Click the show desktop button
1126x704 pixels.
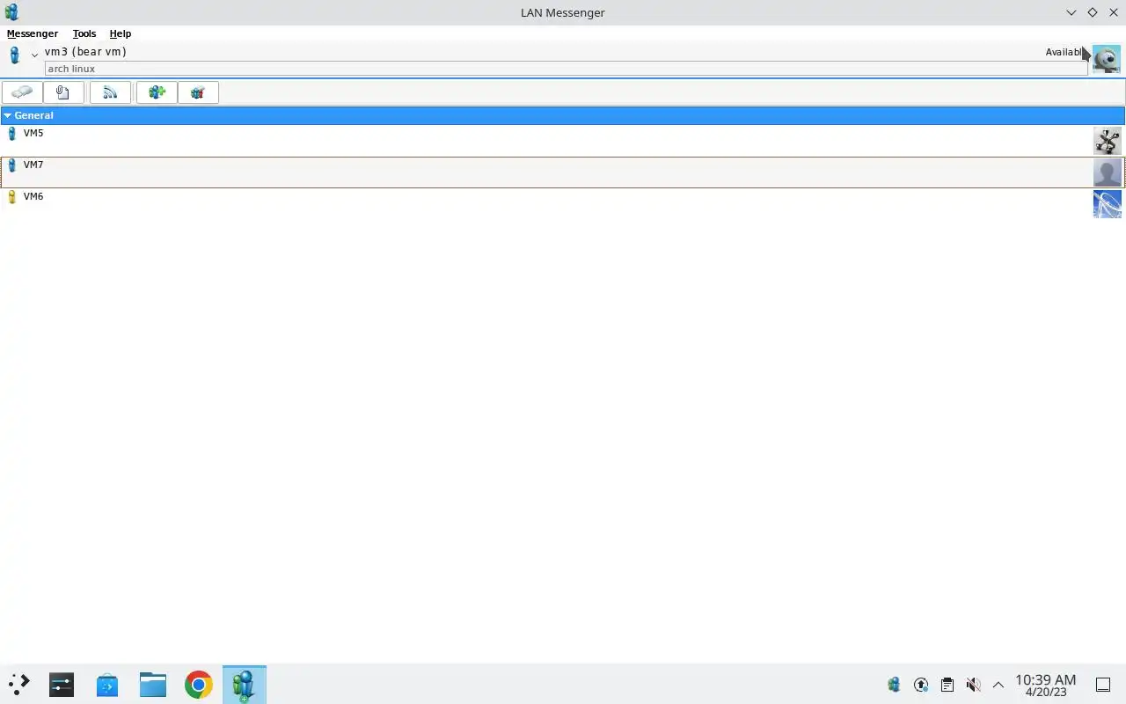pos(1102,685)
